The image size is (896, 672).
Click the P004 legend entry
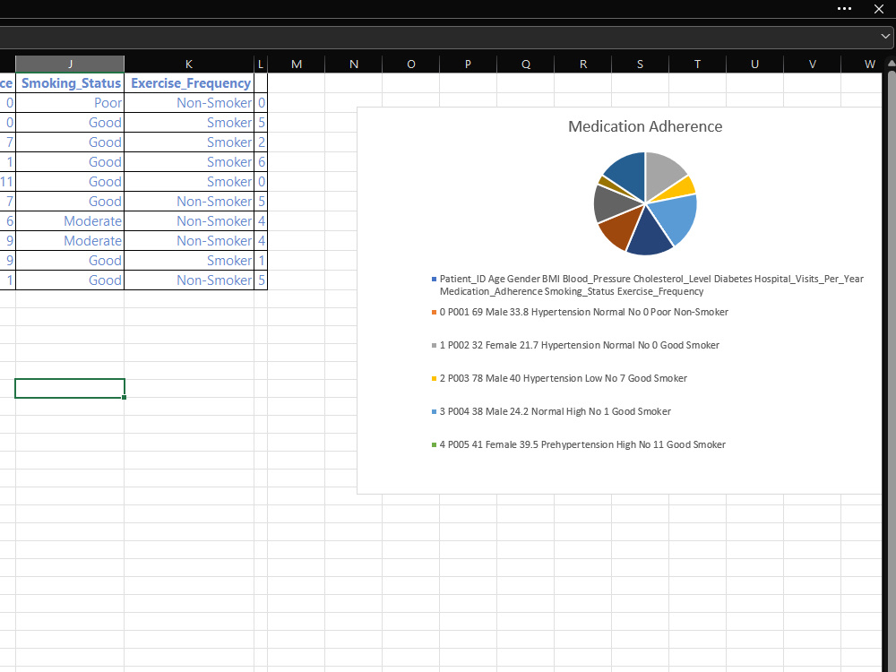[x=551, y=411]
